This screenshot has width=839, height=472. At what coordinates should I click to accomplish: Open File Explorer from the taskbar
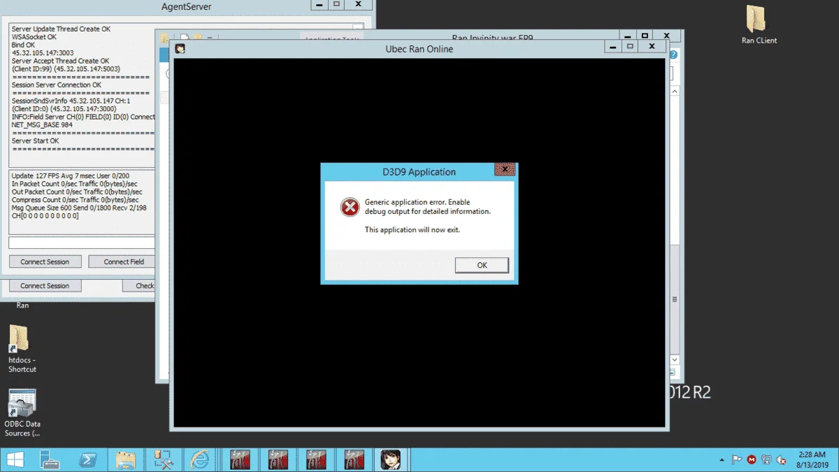(126, 459)
